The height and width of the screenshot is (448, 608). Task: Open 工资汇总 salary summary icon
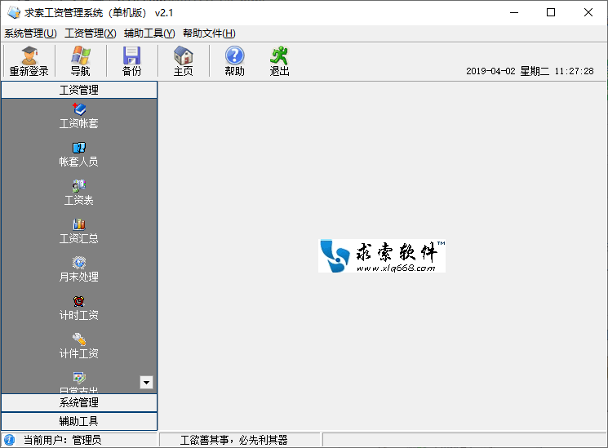78,231
